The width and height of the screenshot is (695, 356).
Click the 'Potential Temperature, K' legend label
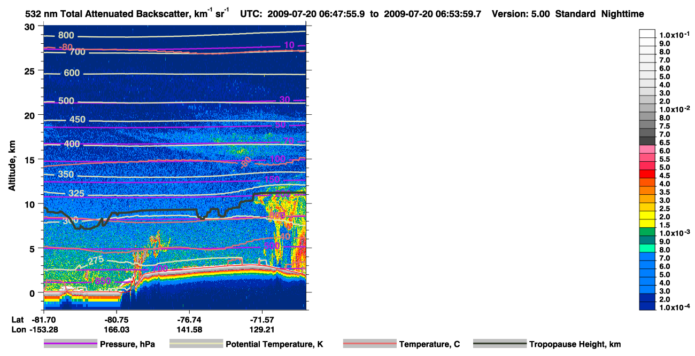pyautogui.click(x=274, y=344)
